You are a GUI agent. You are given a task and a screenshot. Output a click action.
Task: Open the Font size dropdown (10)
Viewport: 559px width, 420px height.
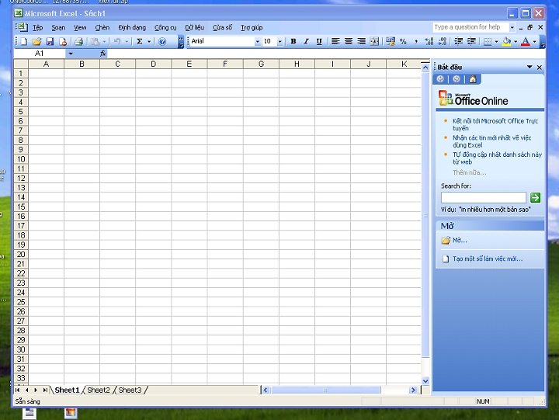[x=279, y=42]
